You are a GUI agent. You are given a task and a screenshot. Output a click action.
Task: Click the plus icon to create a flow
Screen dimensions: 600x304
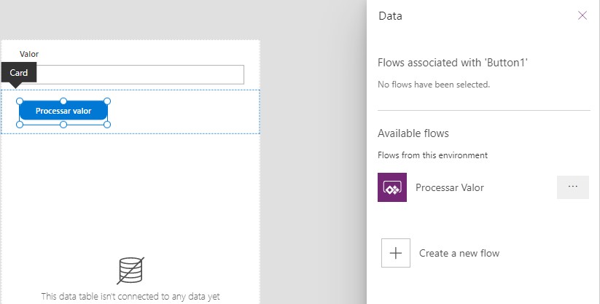point(396,253)
